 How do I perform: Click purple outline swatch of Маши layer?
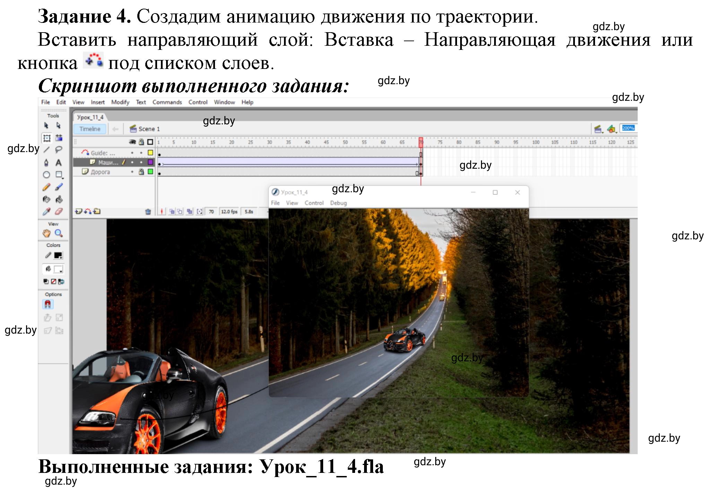[150, 162]
